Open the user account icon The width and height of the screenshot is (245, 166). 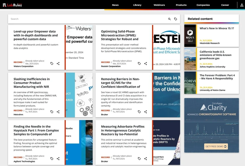242,5
